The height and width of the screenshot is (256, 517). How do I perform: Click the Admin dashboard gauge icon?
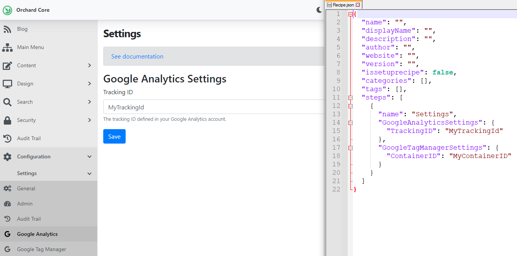pos(7,204)
